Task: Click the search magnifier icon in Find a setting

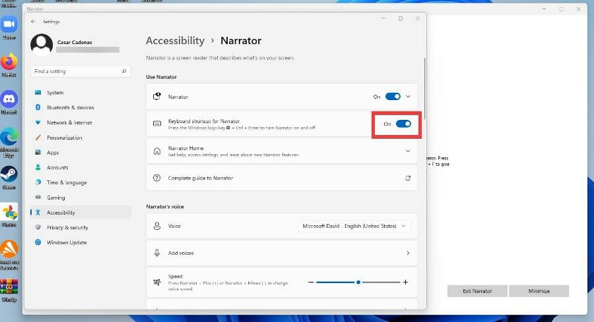Action: [124, 71]
